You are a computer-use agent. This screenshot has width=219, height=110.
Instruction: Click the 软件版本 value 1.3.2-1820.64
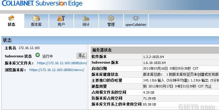tap(154, 57)
